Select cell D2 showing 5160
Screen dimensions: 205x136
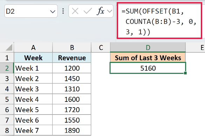[148, 68]
